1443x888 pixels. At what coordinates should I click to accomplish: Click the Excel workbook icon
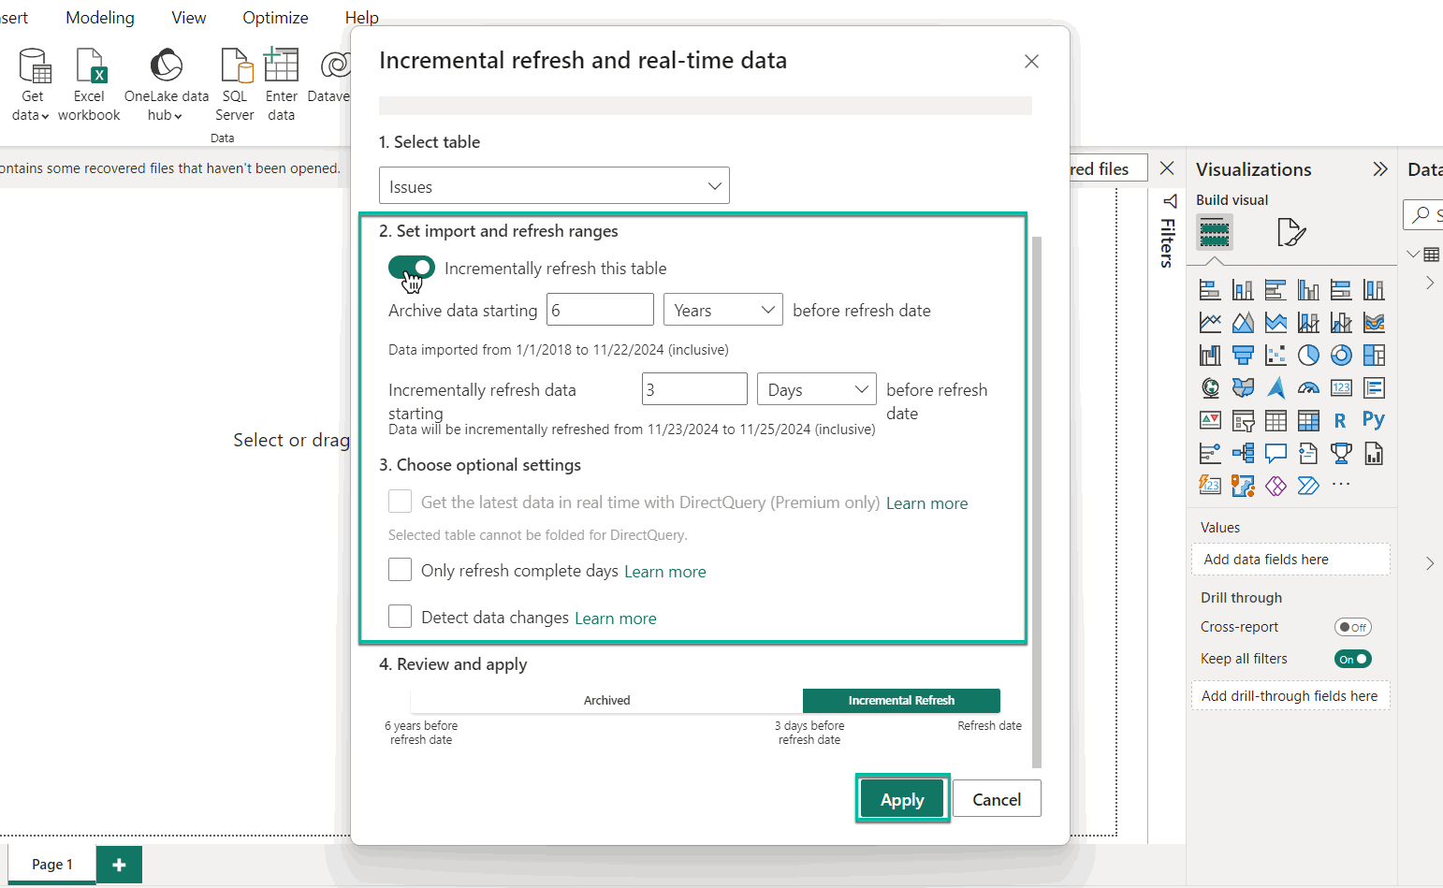[x=90, y=67]
